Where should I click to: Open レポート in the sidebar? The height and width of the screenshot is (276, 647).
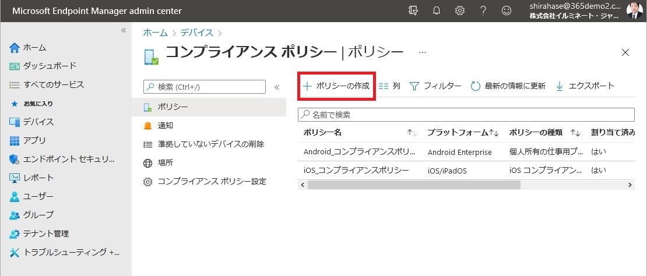click(x=31, y=178)
